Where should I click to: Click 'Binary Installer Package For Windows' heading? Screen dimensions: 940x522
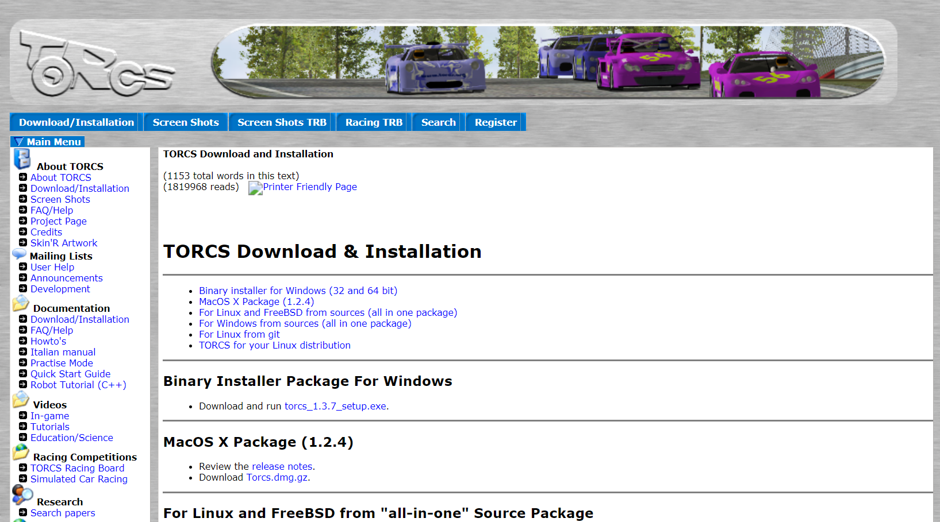tap(308, 381)
